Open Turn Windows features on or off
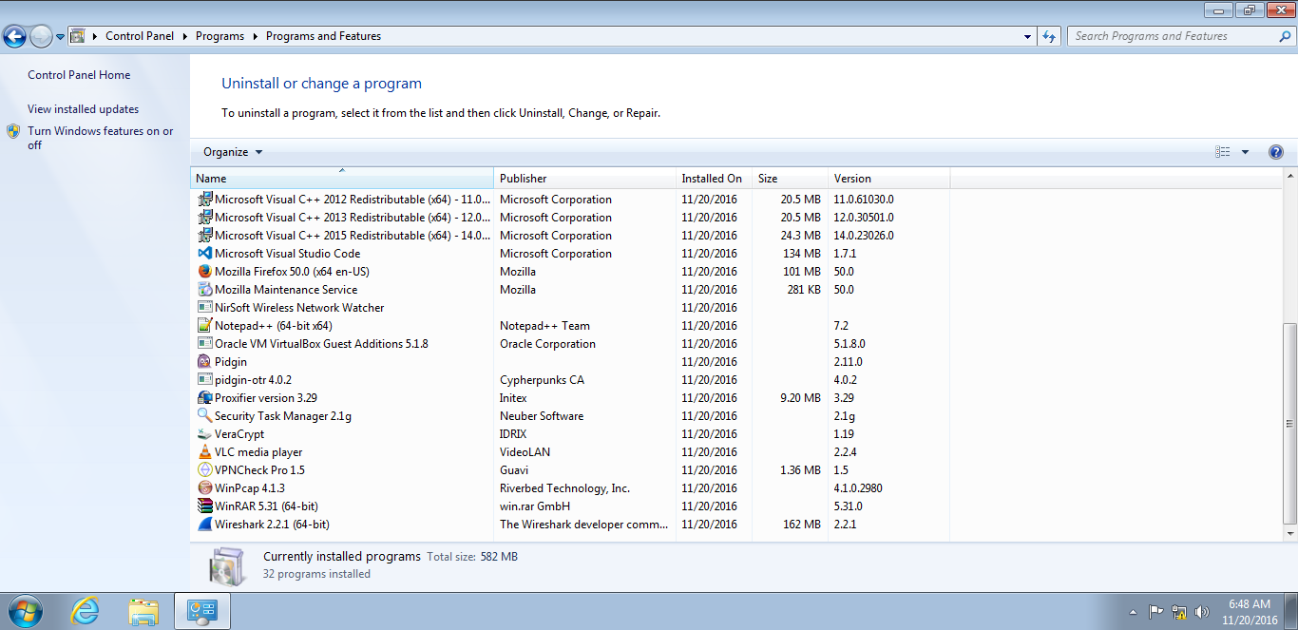Viewport: 1298px width, 630px height. 101,138
